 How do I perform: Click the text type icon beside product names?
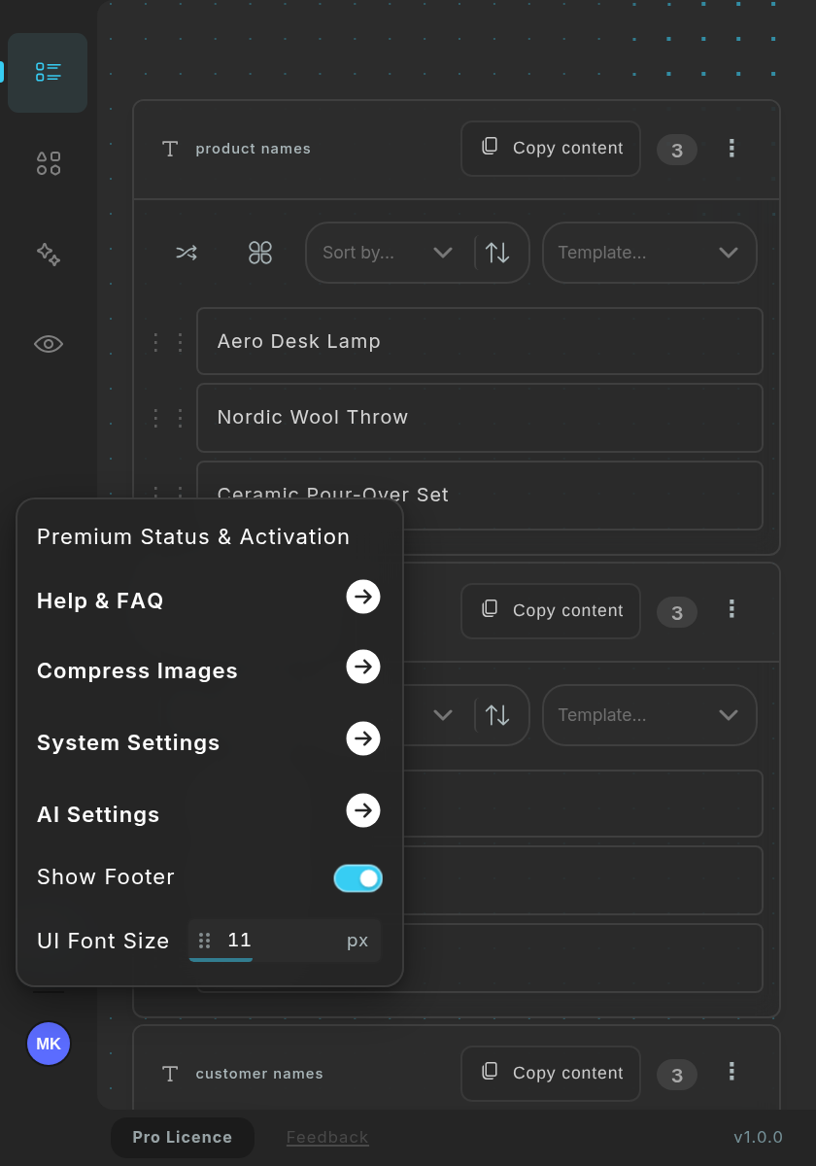(170, 149)
